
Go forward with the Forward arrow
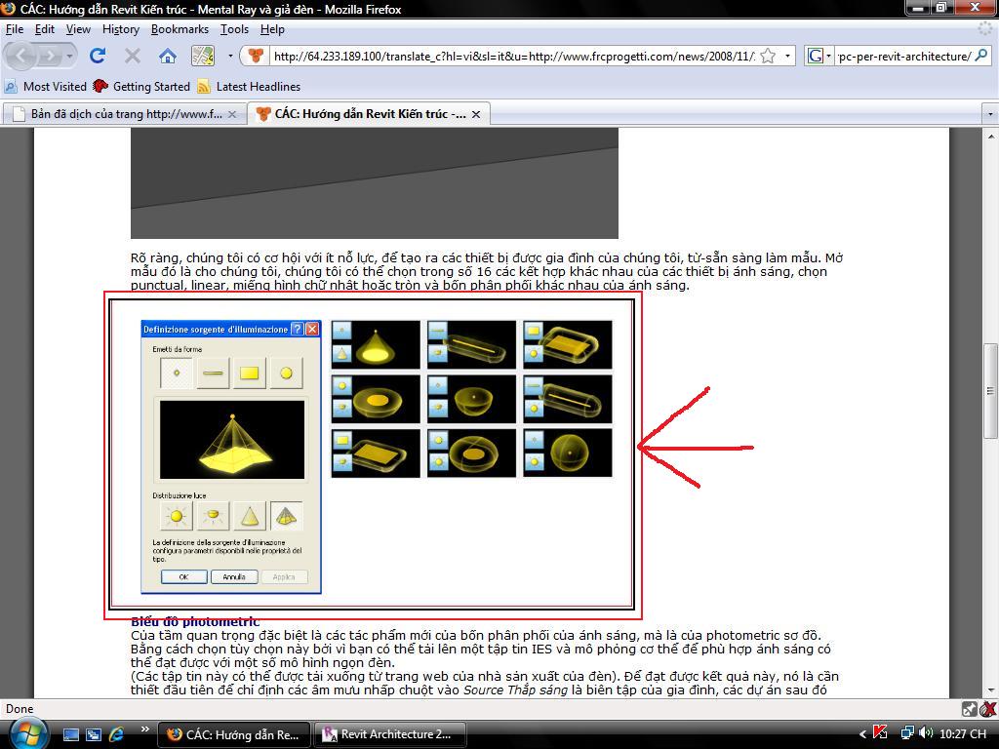(51, 56)
